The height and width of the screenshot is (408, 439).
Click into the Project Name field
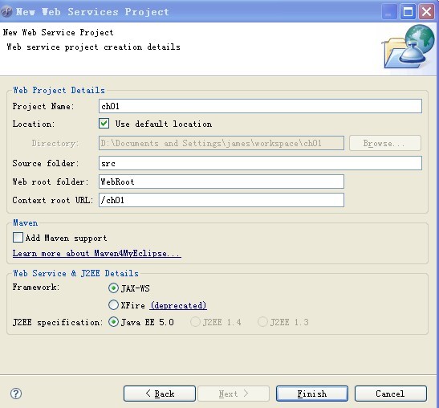pyautogui.click(x=260, y=106)
